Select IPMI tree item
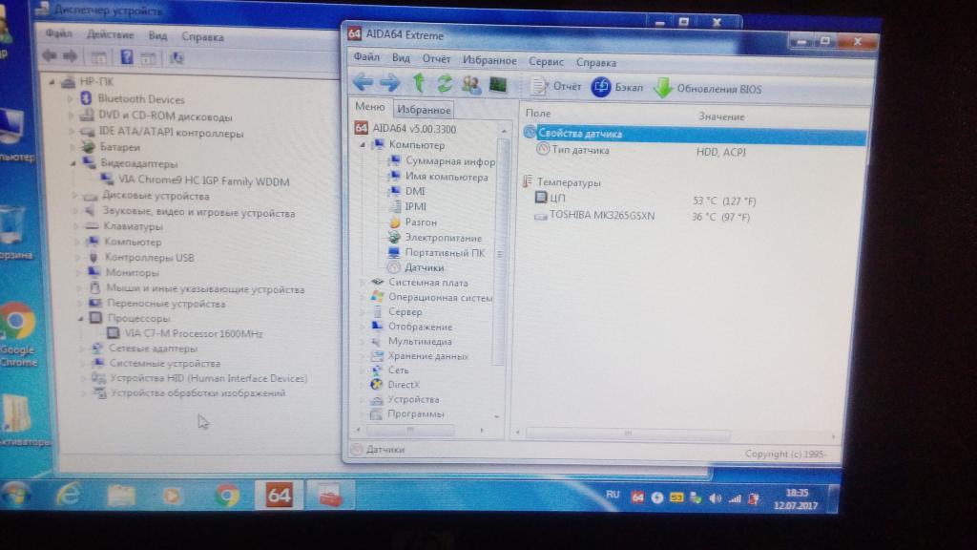The width and height of the screenshot is (977, 550). coord(416,206)
